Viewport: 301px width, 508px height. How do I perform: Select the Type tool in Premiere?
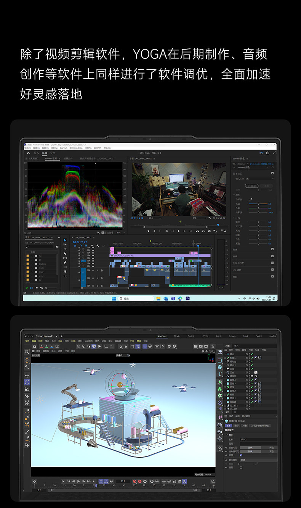[x=65, y=276]
